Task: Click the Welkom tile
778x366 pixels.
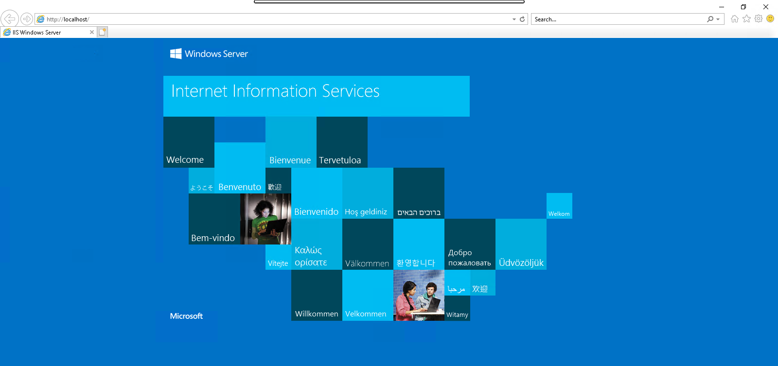Action: click(559, 206)
